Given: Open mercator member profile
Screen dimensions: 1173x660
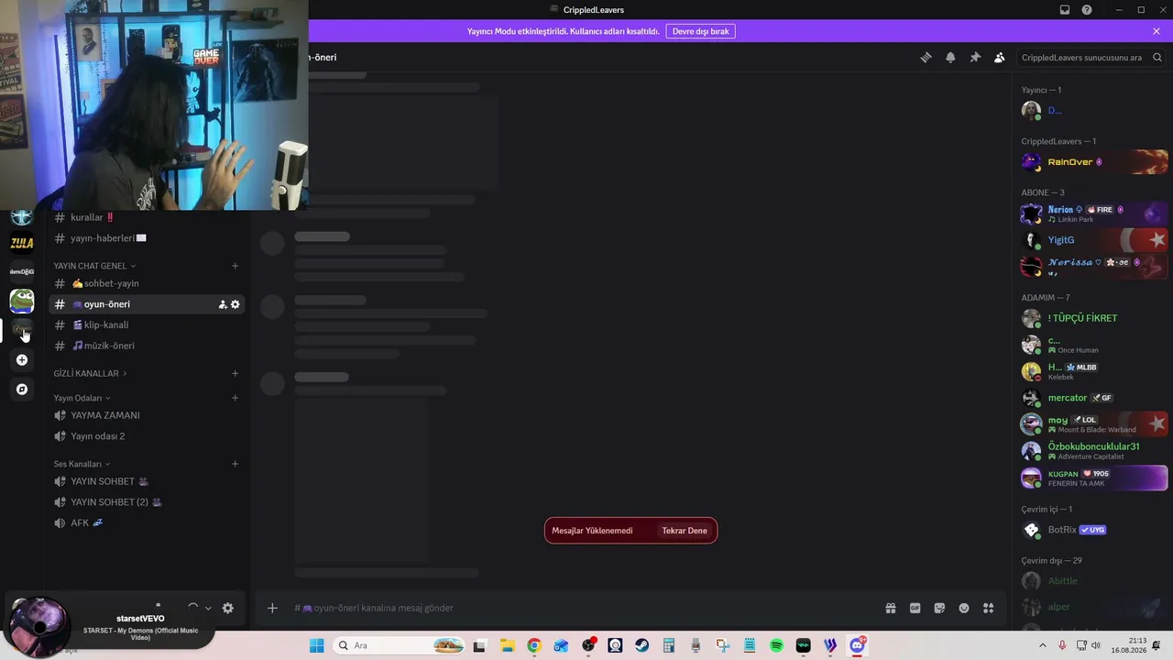Looking at the screenshot, I should (x=1094, y=398).
